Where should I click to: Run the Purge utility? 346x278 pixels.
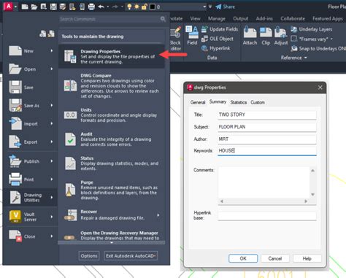(112, 190)
